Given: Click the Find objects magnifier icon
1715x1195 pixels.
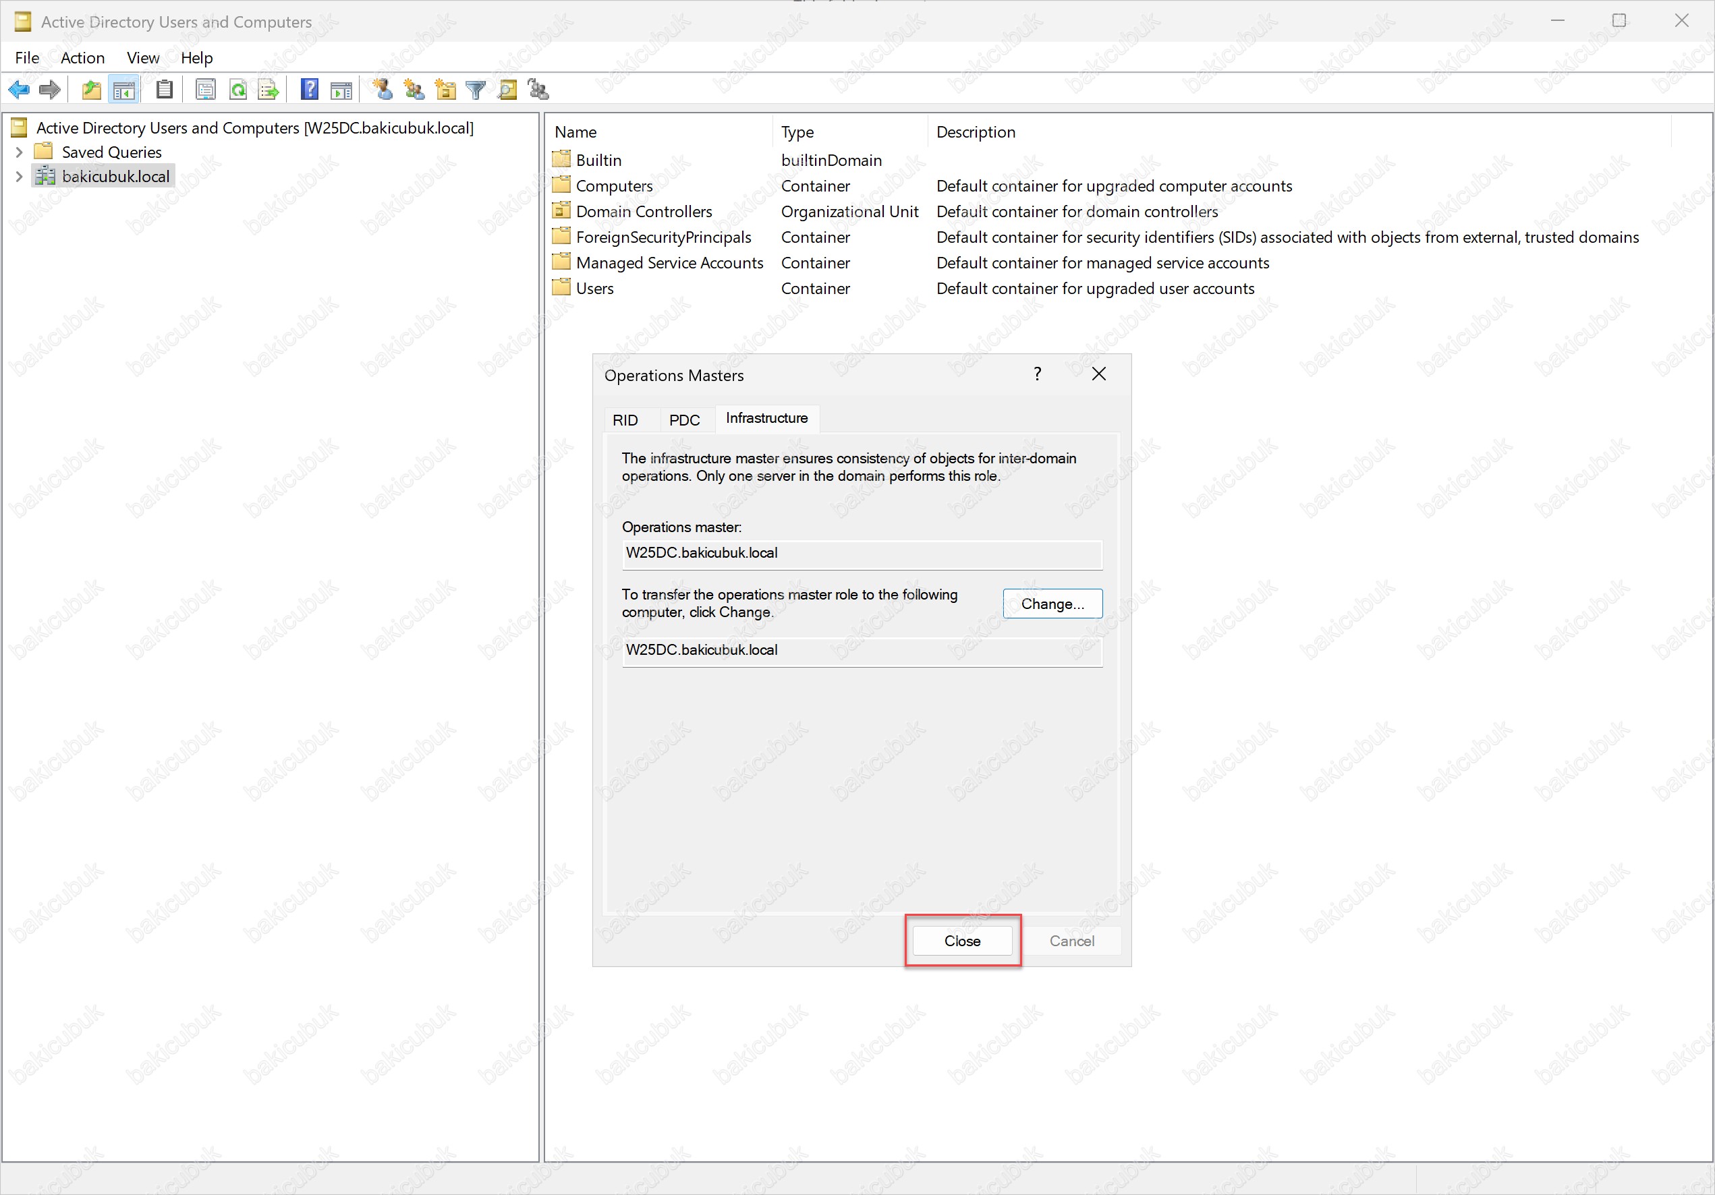Looking at the screenshot, I should pos(507,90).
